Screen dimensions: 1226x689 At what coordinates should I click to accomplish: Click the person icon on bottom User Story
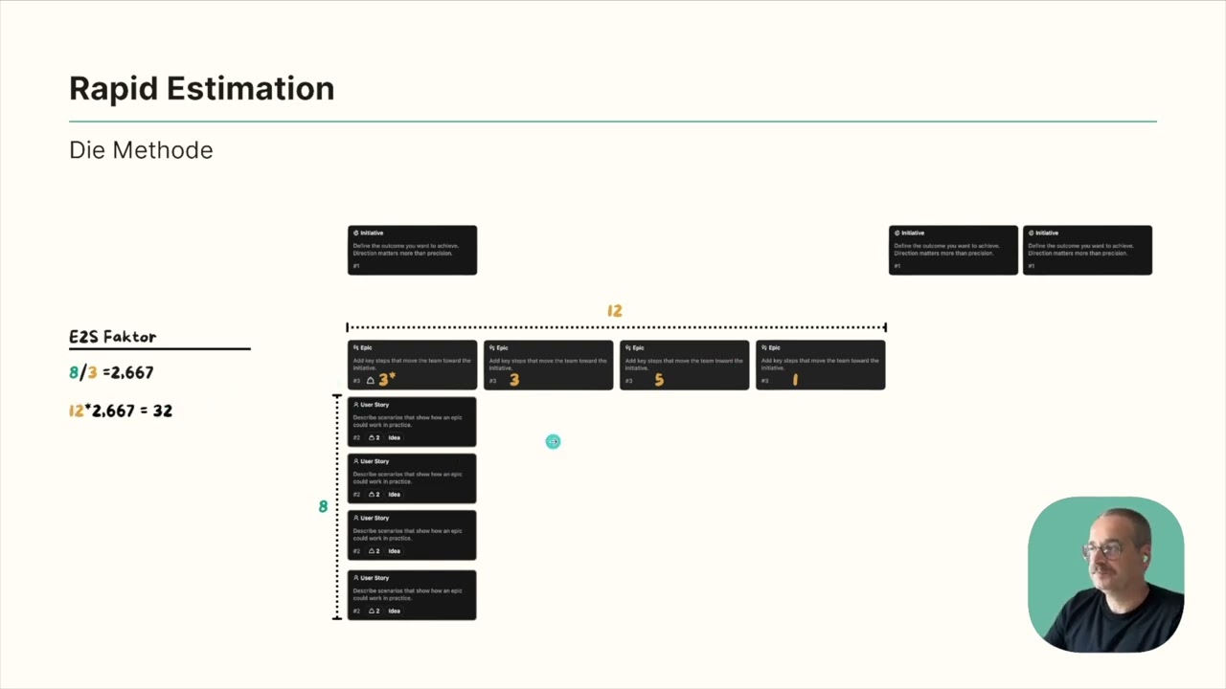pyautogui.click(x=356, y=578)
